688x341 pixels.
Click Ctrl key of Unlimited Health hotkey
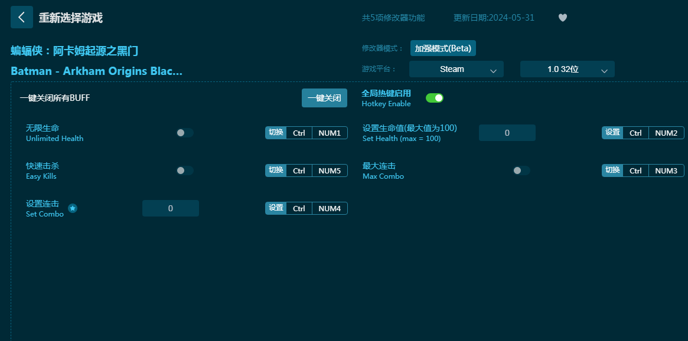pos(299,133)
